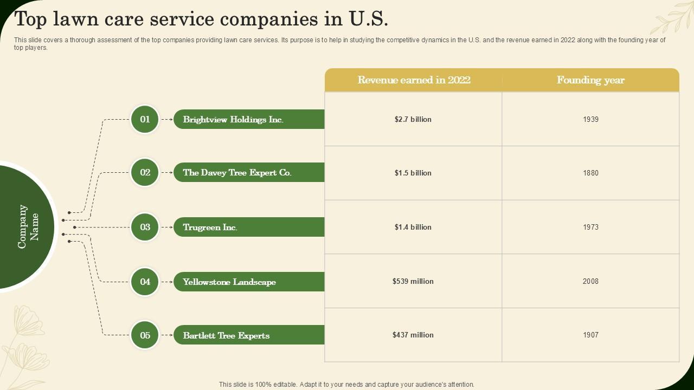This screenshot has height=390, width=694.
Task: Click the leaf sprig decoration in corner
Action: click(x=671, y=18)
